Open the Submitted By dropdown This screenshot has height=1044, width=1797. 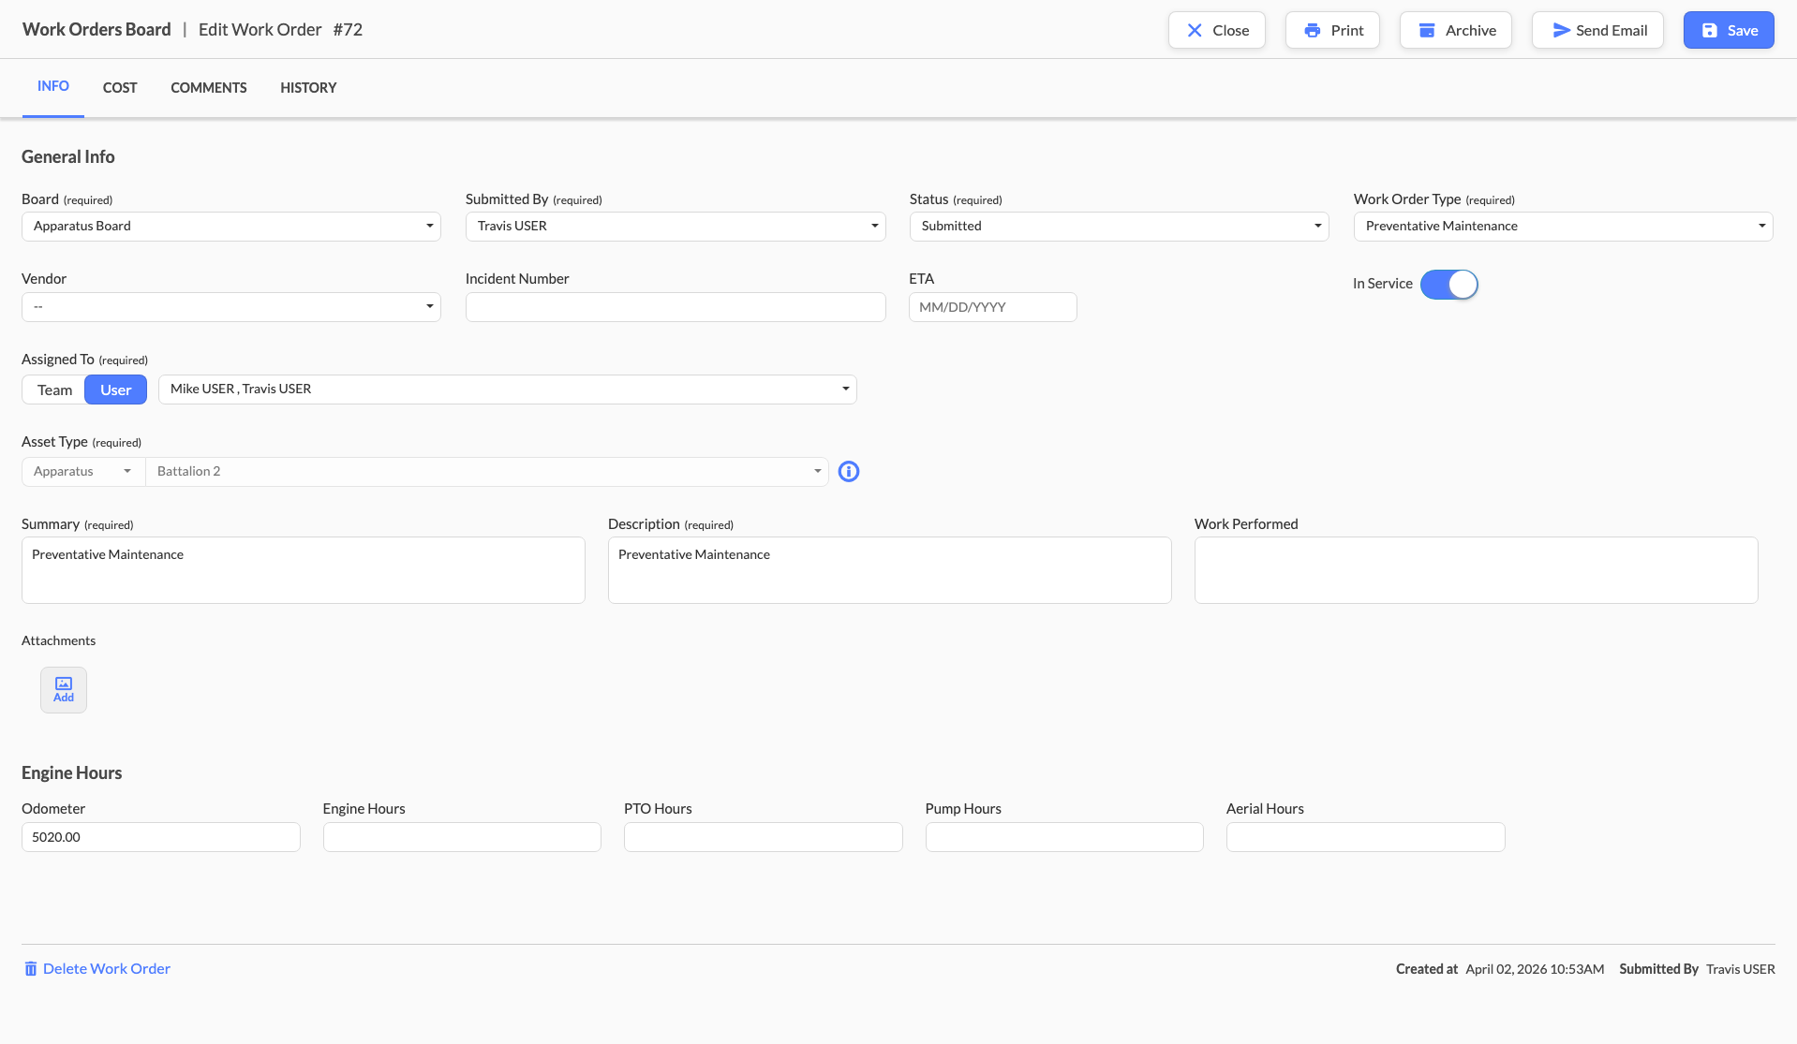676,227
